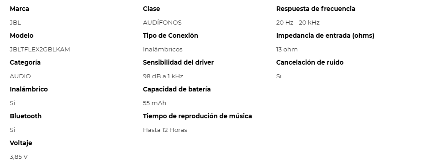
Task: Click the Modelo heading
Action: (21, 35)
